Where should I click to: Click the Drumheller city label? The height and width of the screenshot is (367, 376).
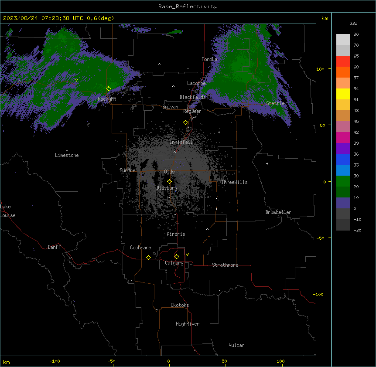point(278,212)
